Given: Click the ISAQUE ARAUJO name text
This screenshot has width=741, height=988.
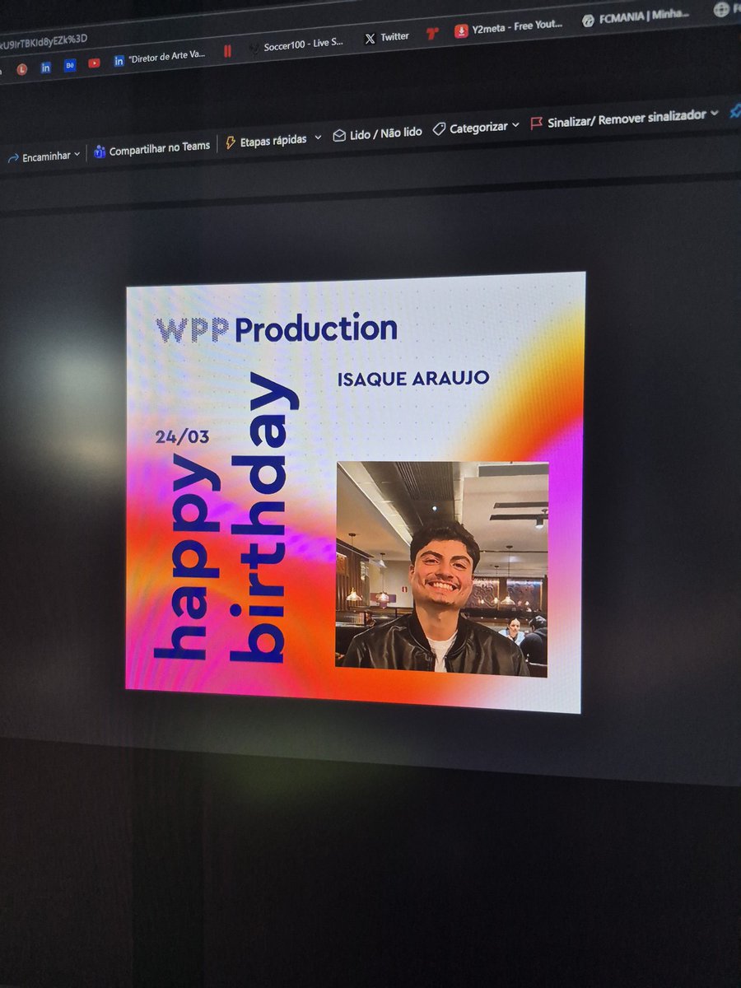Looking at the screenshot, I should [x=413, y=379].
